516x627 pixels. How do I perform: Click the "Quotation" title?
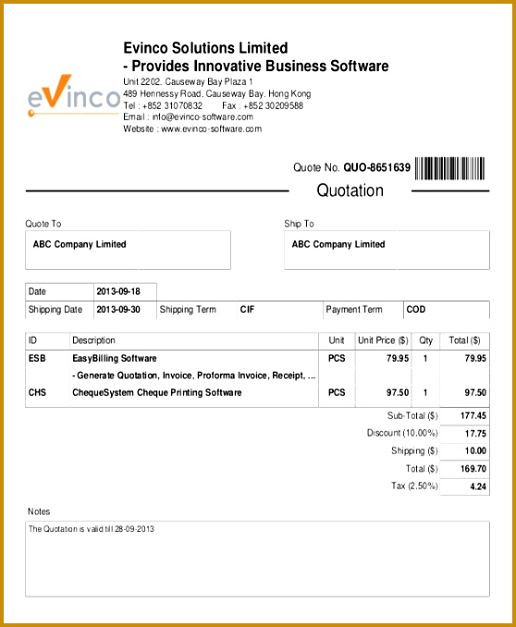coord(350,191)
